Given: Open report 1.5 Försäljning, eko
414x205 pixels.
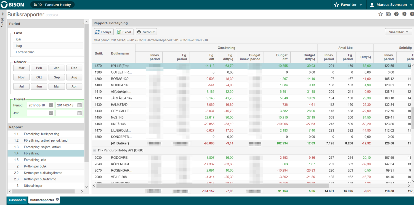Looking at the screenshot, I should click(x=46, y=160).
